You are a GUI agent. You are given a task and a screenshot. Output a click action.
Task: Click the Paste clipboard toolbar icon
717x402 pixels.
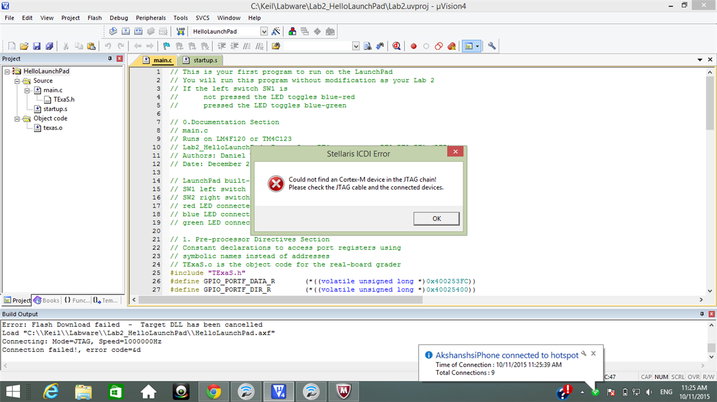(91, 46)
